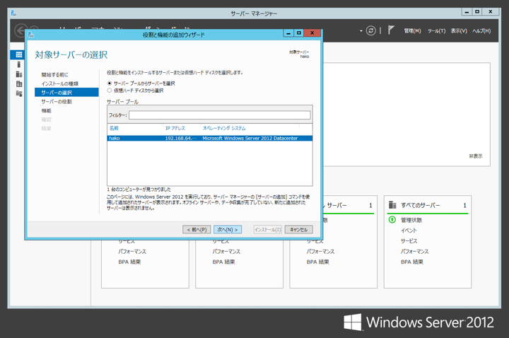509x338 pixels.
Task: Select the Local Server icon in sidebar
Action: [x=19, y=64]
